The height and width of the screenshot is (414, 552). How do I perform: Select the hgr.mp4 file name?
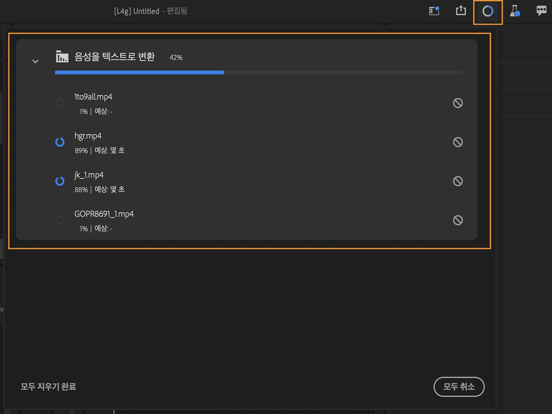point(88,136)
